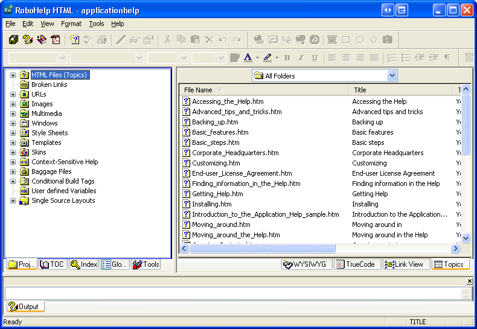Image resolution: width=477 pixels, height=329 pixels.
Task: Open the Format menu
Action: (x=71, y=24)
